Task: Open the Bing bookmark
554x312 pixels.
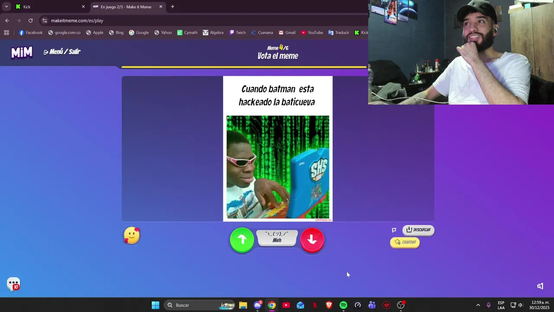Action: click(116, 32)
